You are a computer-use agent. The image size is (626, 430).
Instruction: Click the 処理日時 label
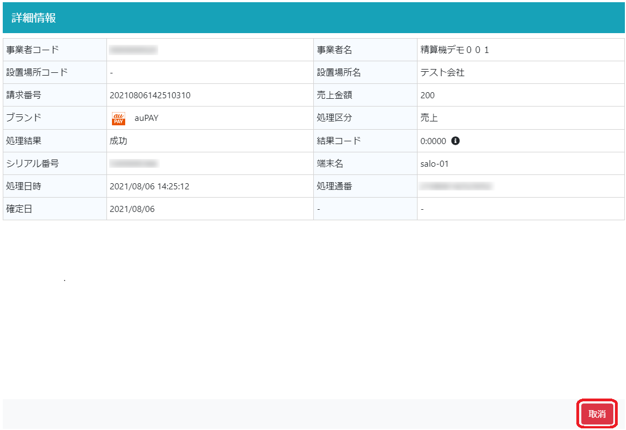point(24,186)
